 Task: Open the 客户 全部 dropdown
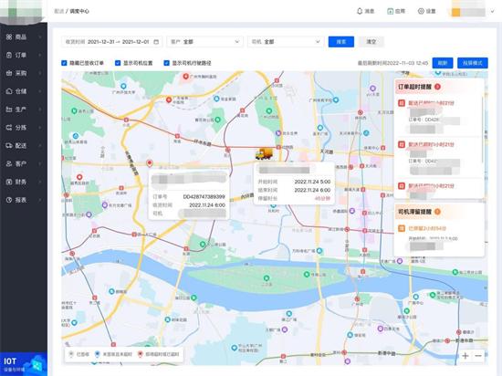204,42
